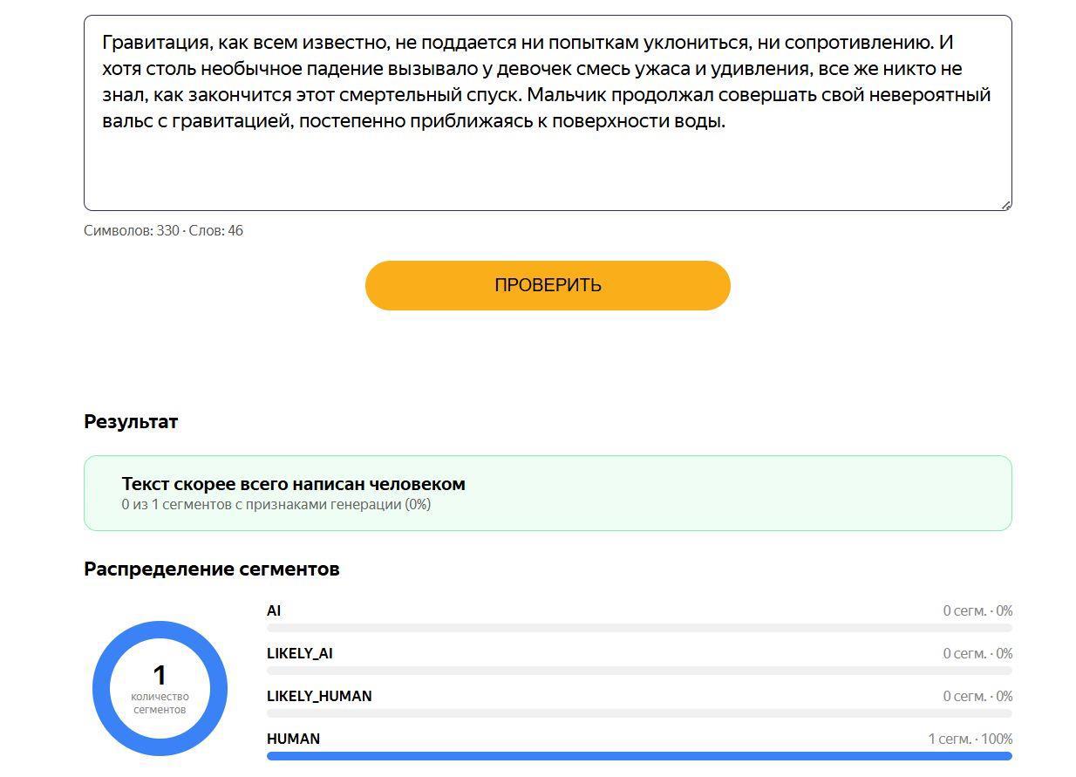Click the LIKELY_HUMAN progress bar

(x=639, y=713)
